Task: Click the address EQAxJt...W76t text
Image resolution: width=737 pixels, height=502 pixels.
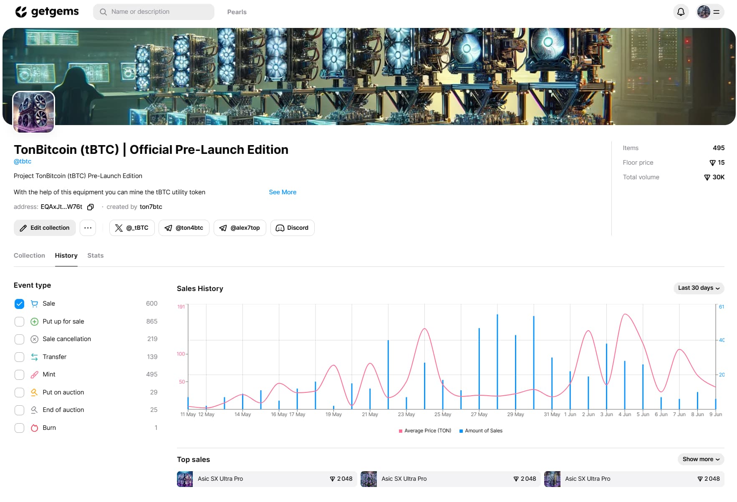Action: (61, 207)
